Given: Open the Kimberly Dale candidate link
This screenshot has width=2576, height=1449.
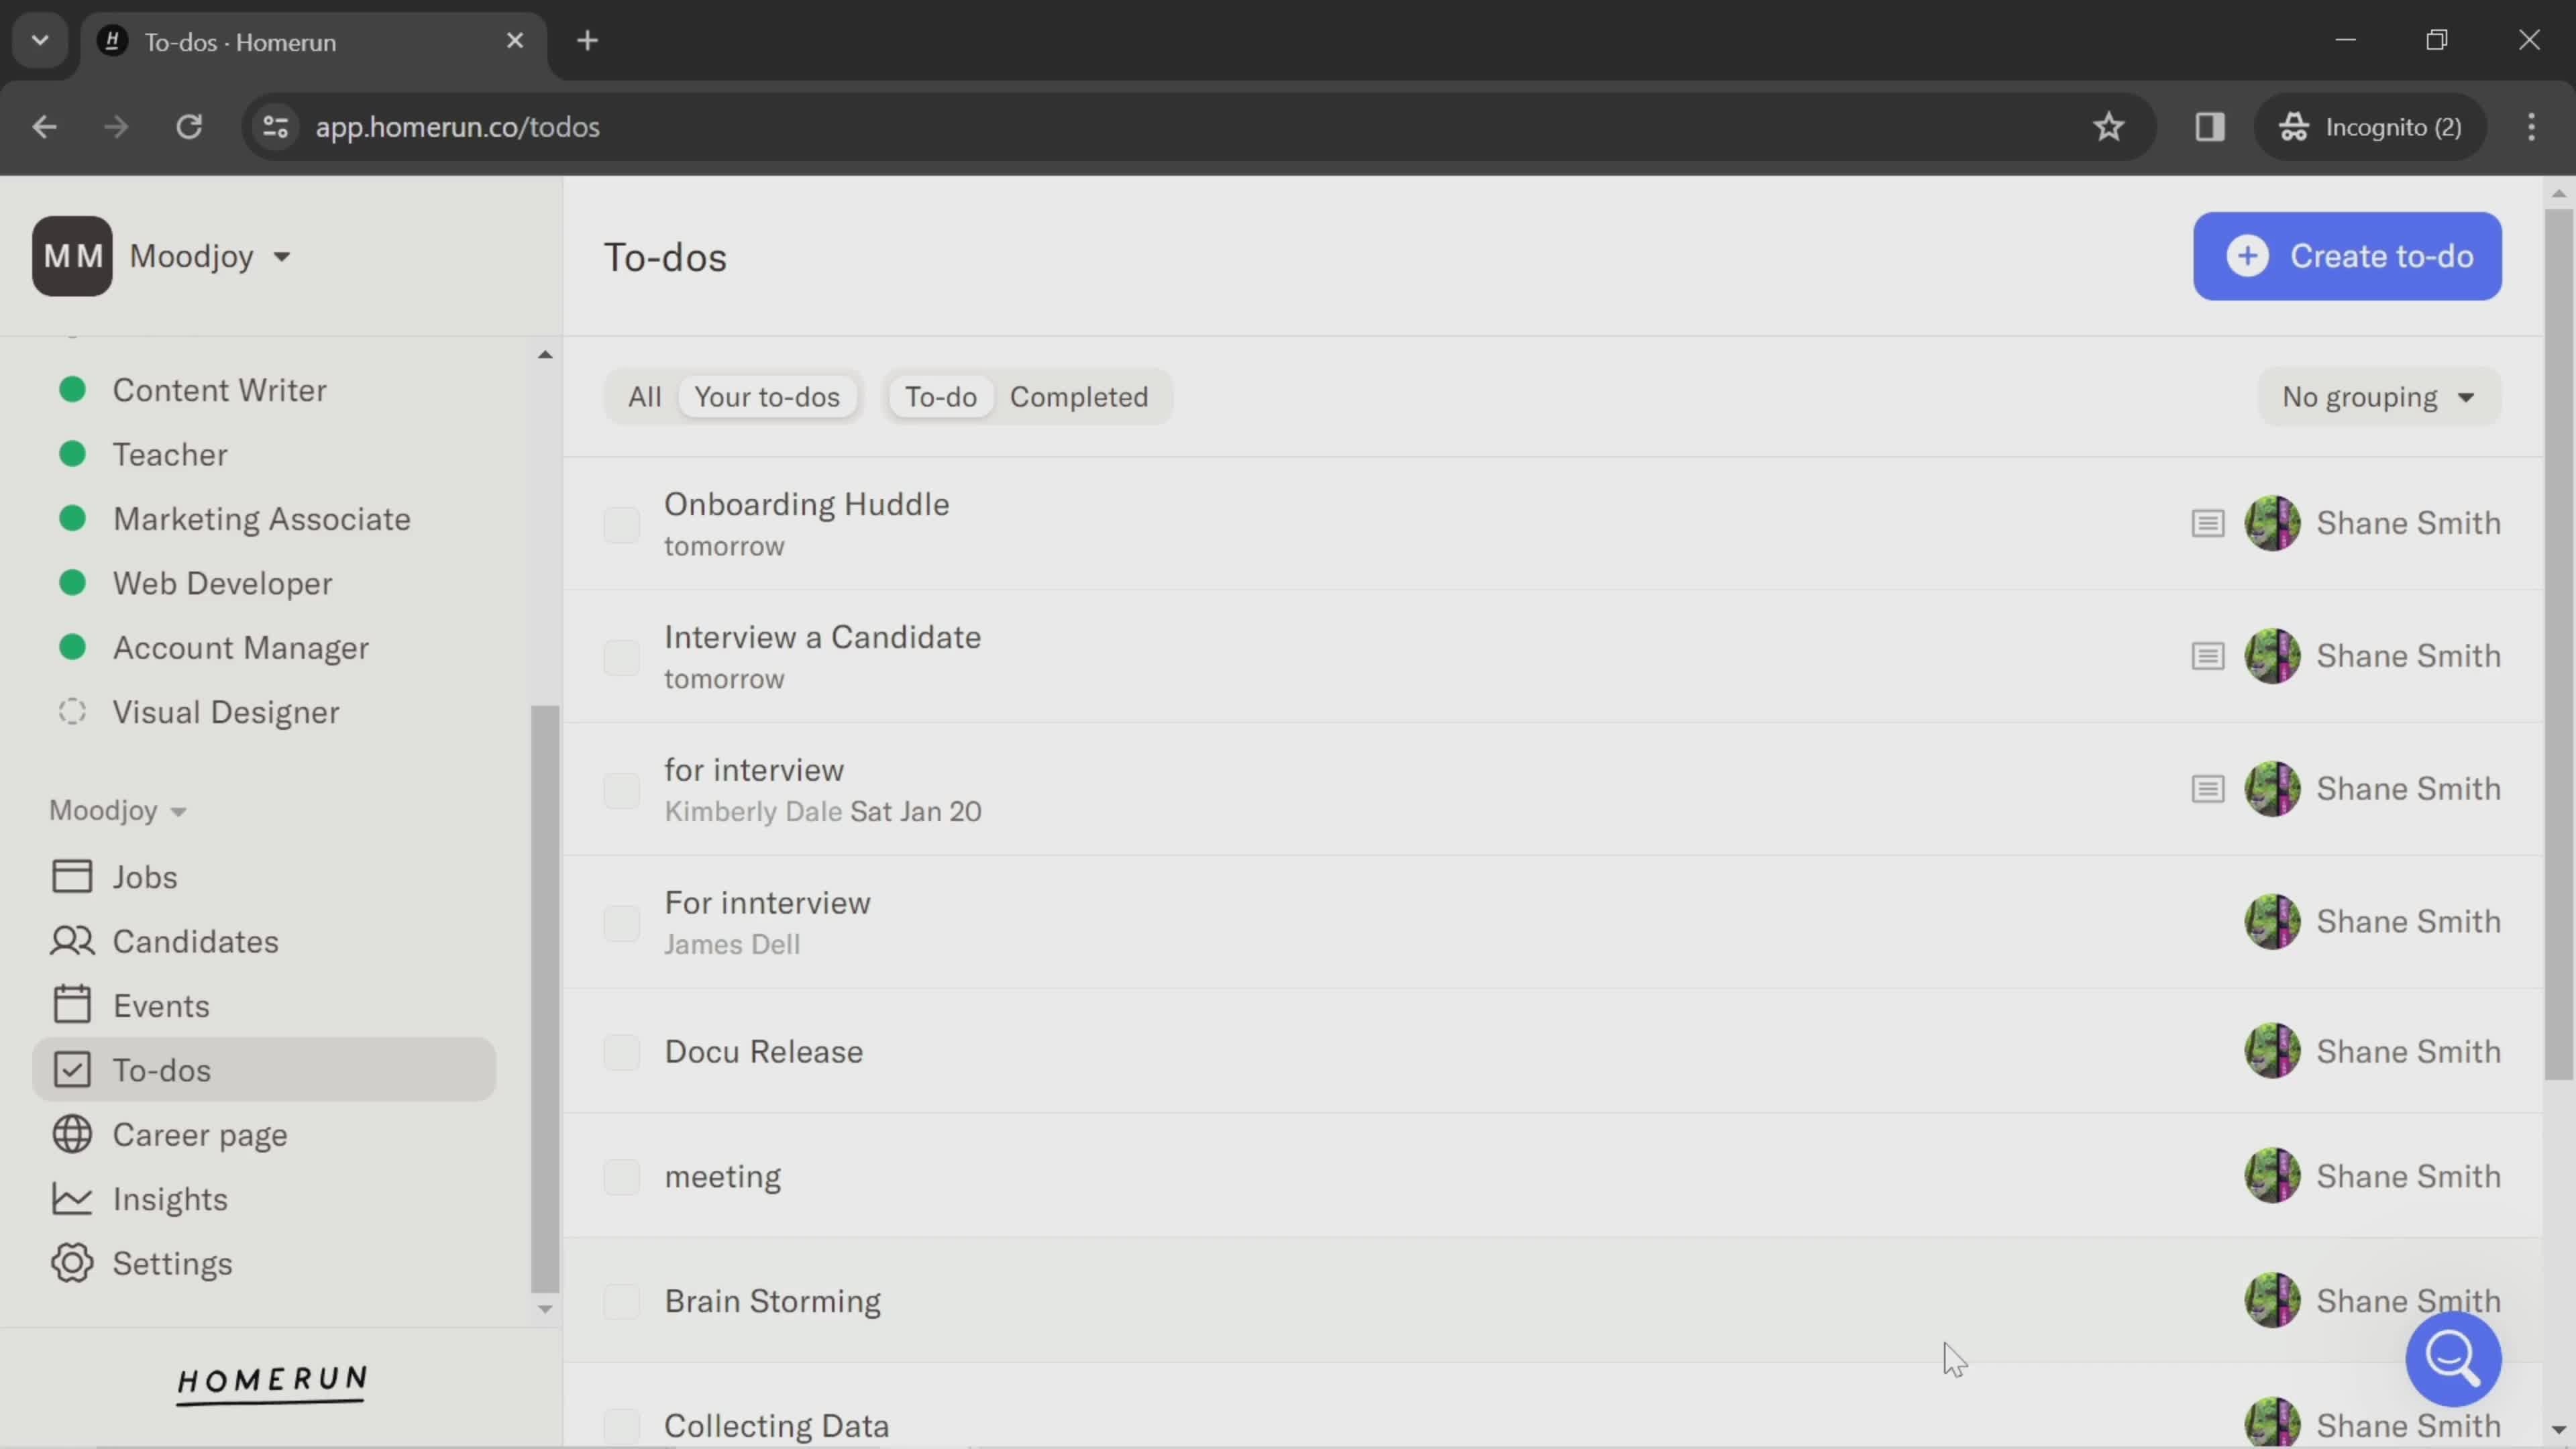Looking at the screenshot, I should [x=753, y=812].
